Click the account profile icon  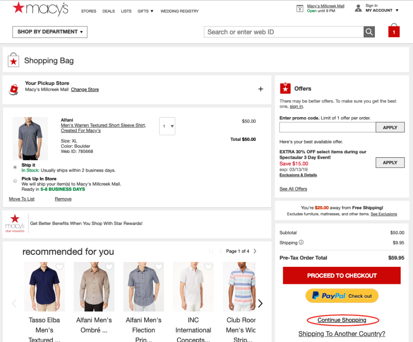tap(358, 8)
